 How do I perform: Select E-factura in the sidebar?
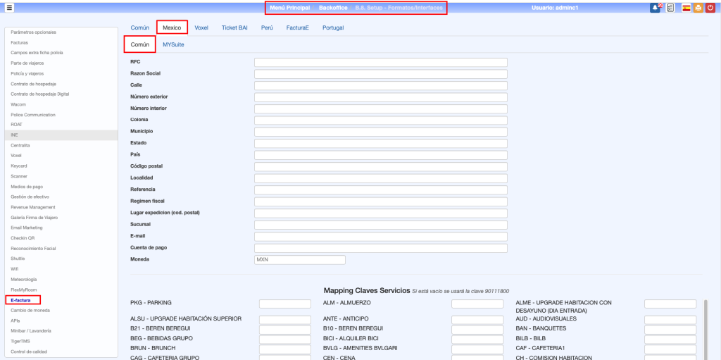pos(21,300)
